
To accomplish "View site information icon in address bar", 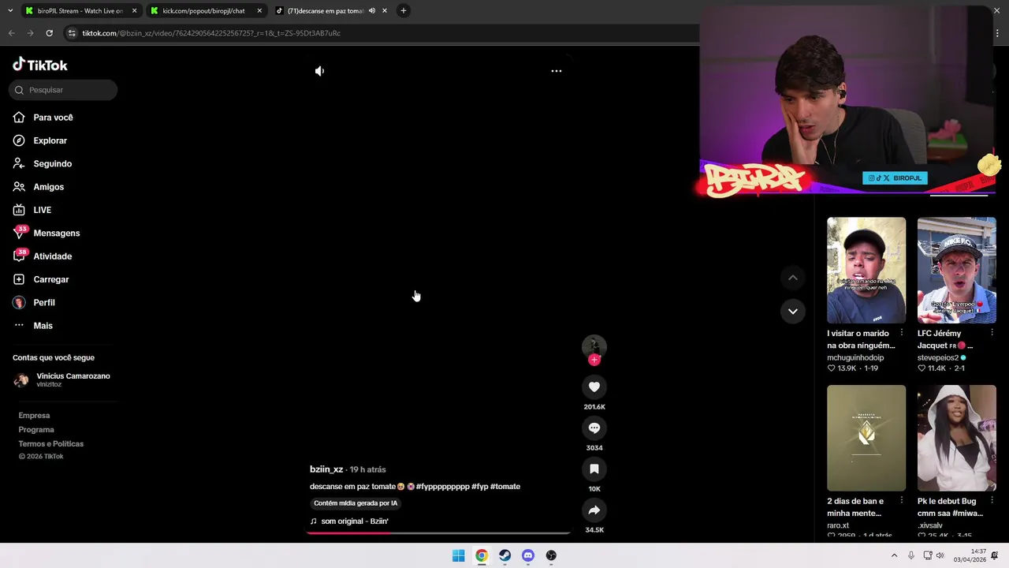I will (72, 33).
